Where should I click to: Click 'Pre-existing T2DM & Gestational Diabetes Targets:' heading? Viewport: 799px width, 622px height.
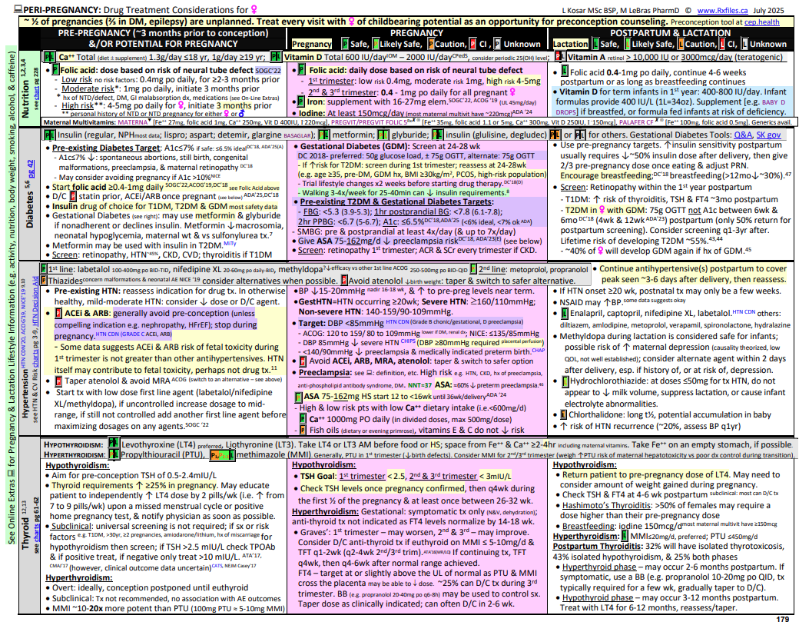click(396, 202)
